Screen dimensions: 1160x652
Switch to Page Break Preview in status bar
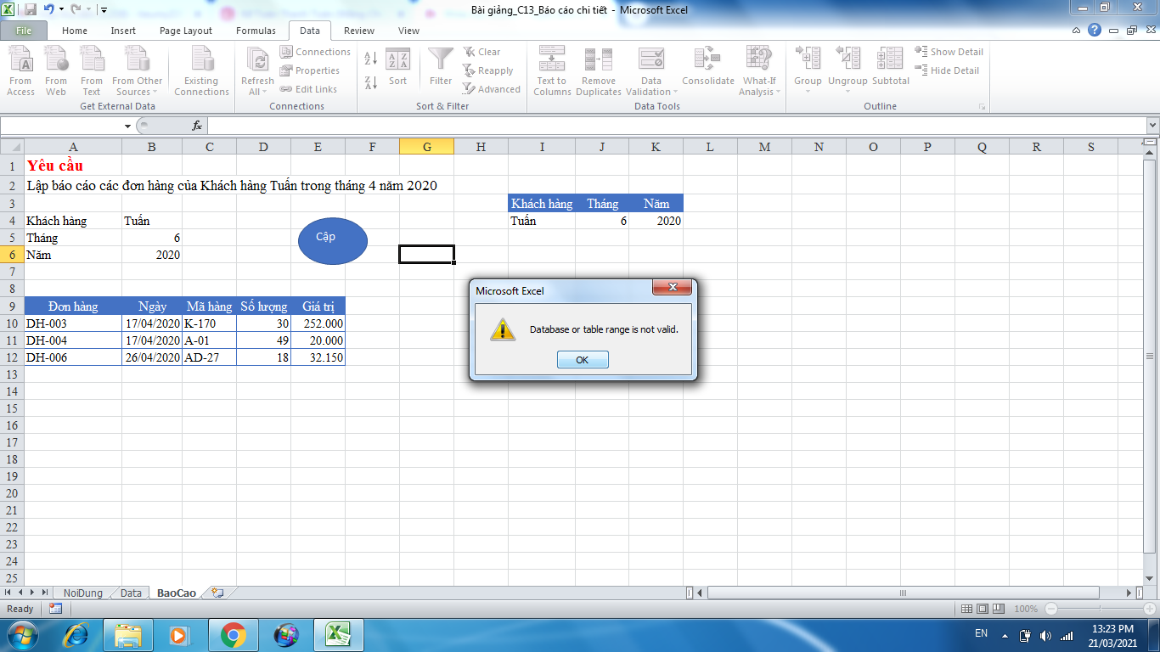point(1000,609)
